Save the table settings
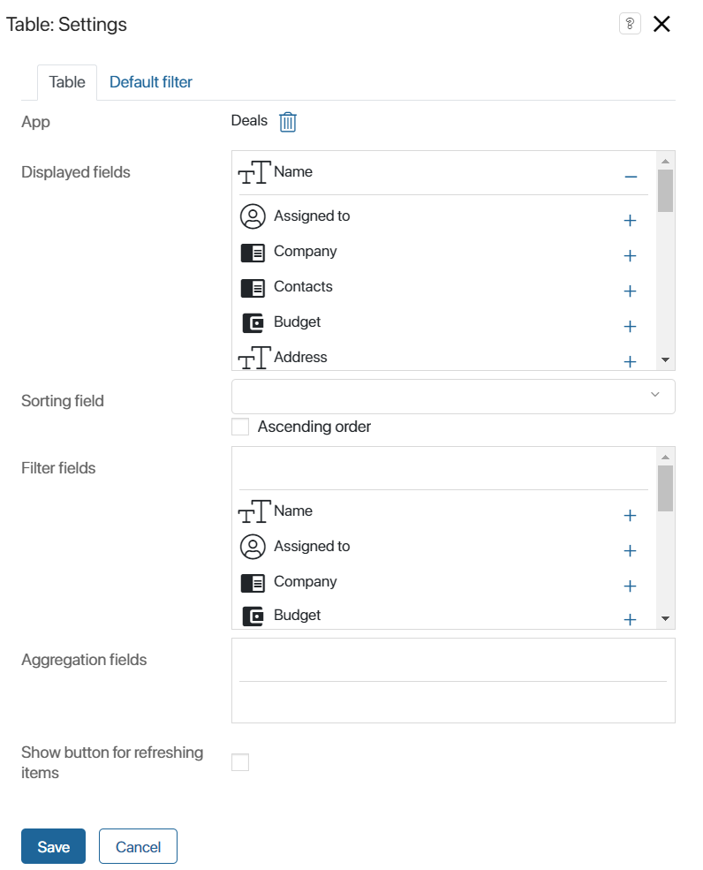 coord(53,846)
